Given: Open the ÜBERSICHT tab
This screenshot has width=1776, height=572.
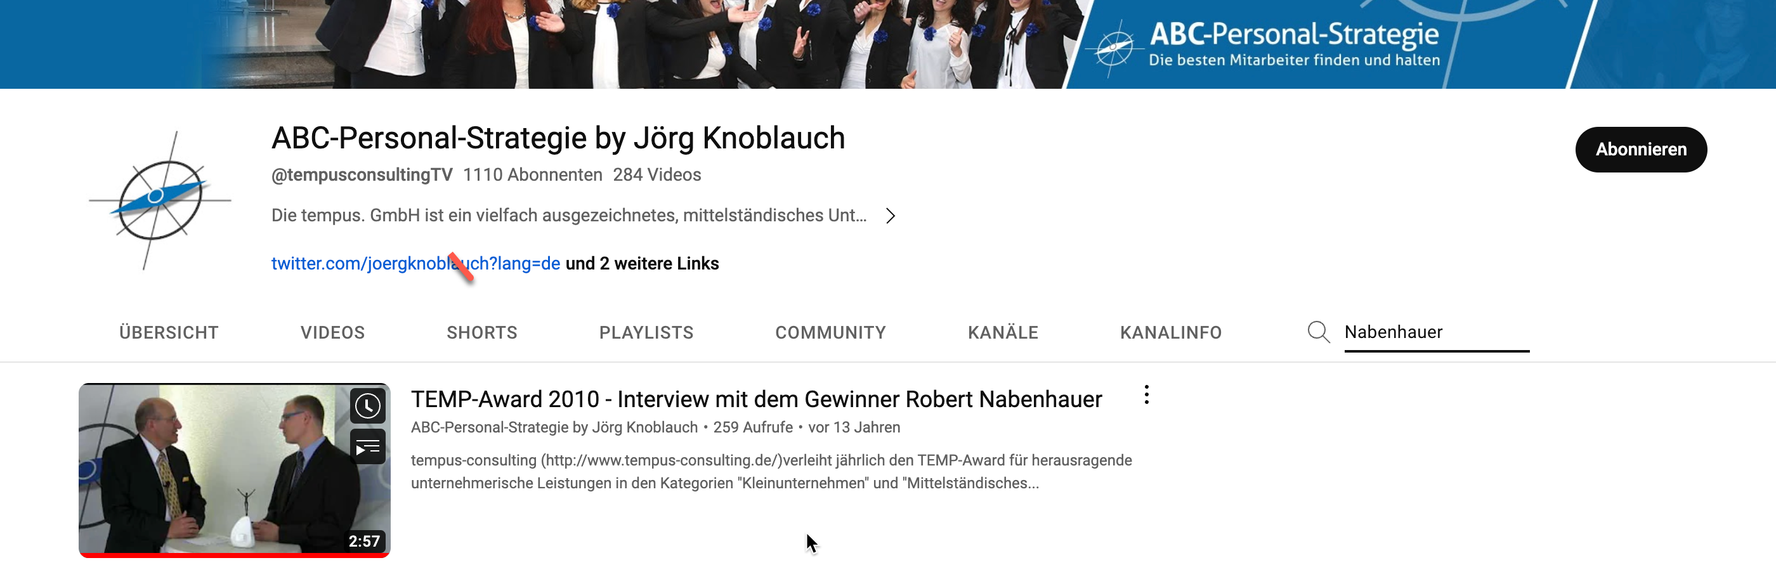Looking at the screenshot, I should point(169,333).
